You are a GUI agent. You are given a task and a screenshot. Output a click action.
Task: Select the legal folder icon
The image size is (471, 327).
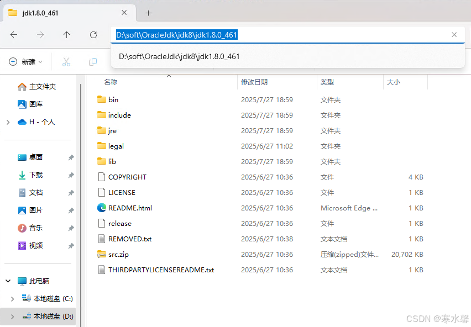pos(102,146)
